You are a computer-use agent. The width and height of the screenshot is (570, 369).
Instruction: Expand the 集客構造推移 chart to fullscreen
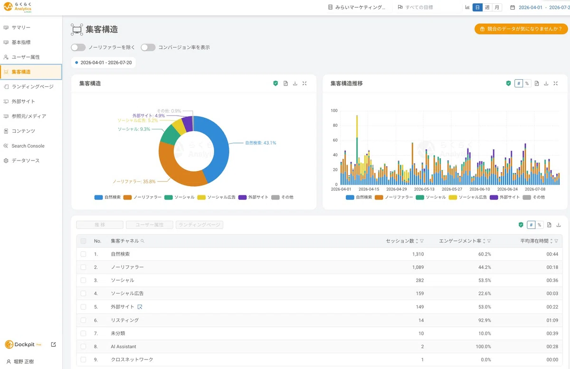(556, 84)
